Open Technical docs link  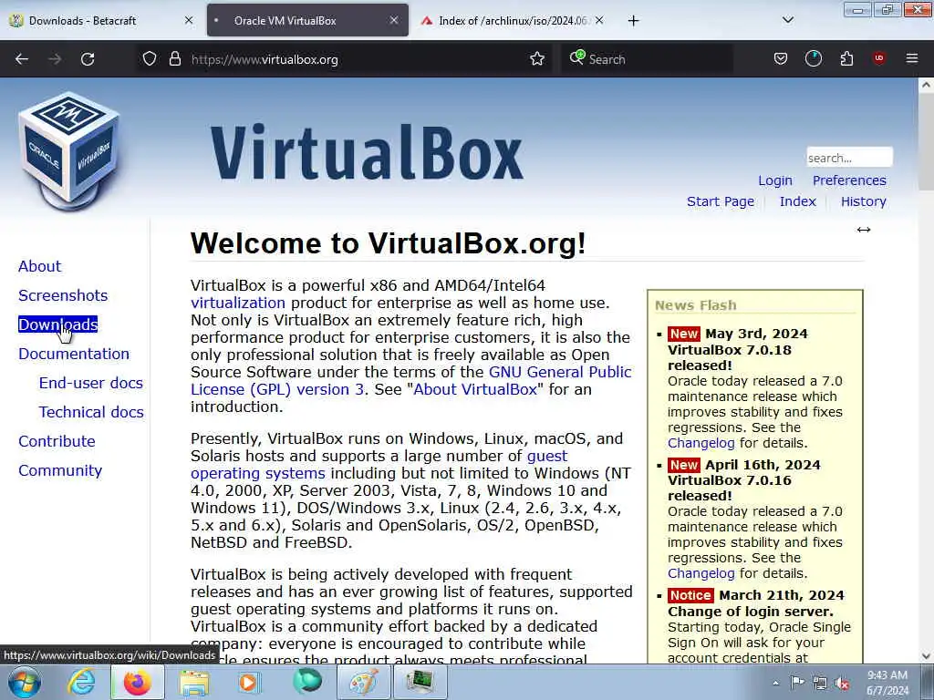91,412
